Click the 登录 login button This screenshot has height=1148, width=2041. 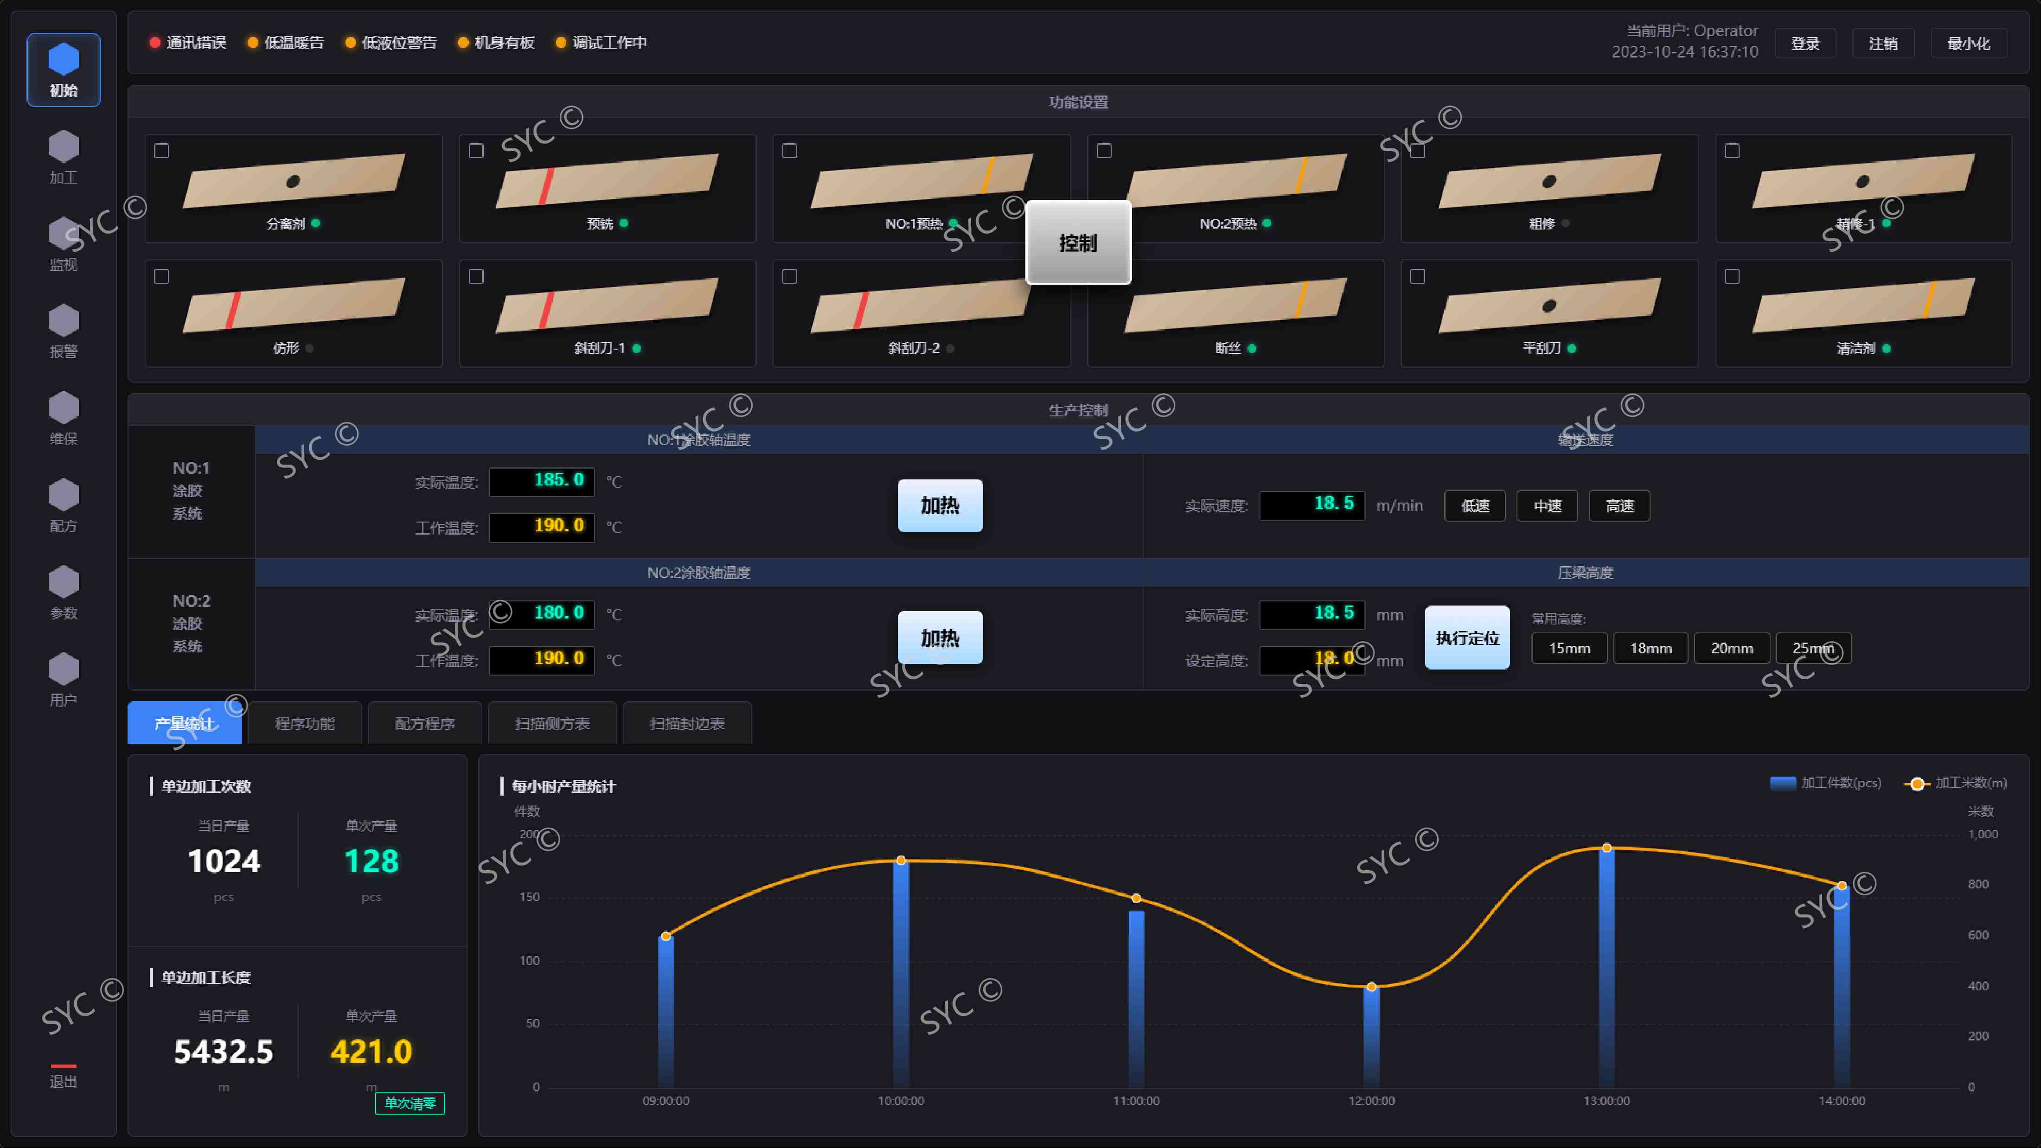[1806, 44]
